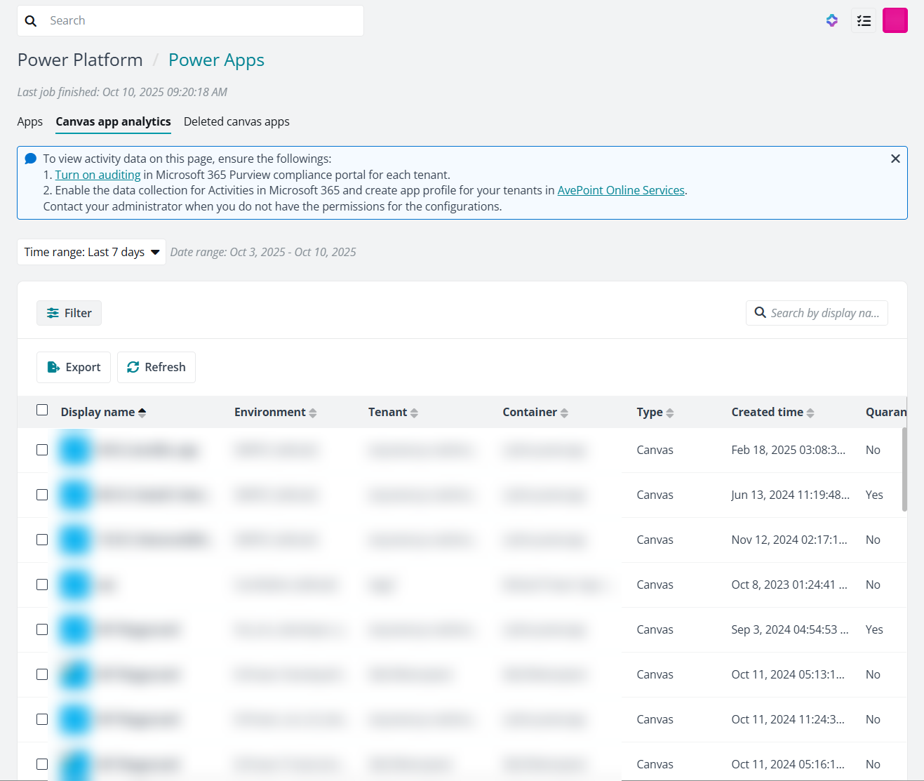Click the search magnifier in the top search bar
Image resolution: width=924 pixels, height=781 pixels.
click(x=31, y=20)
